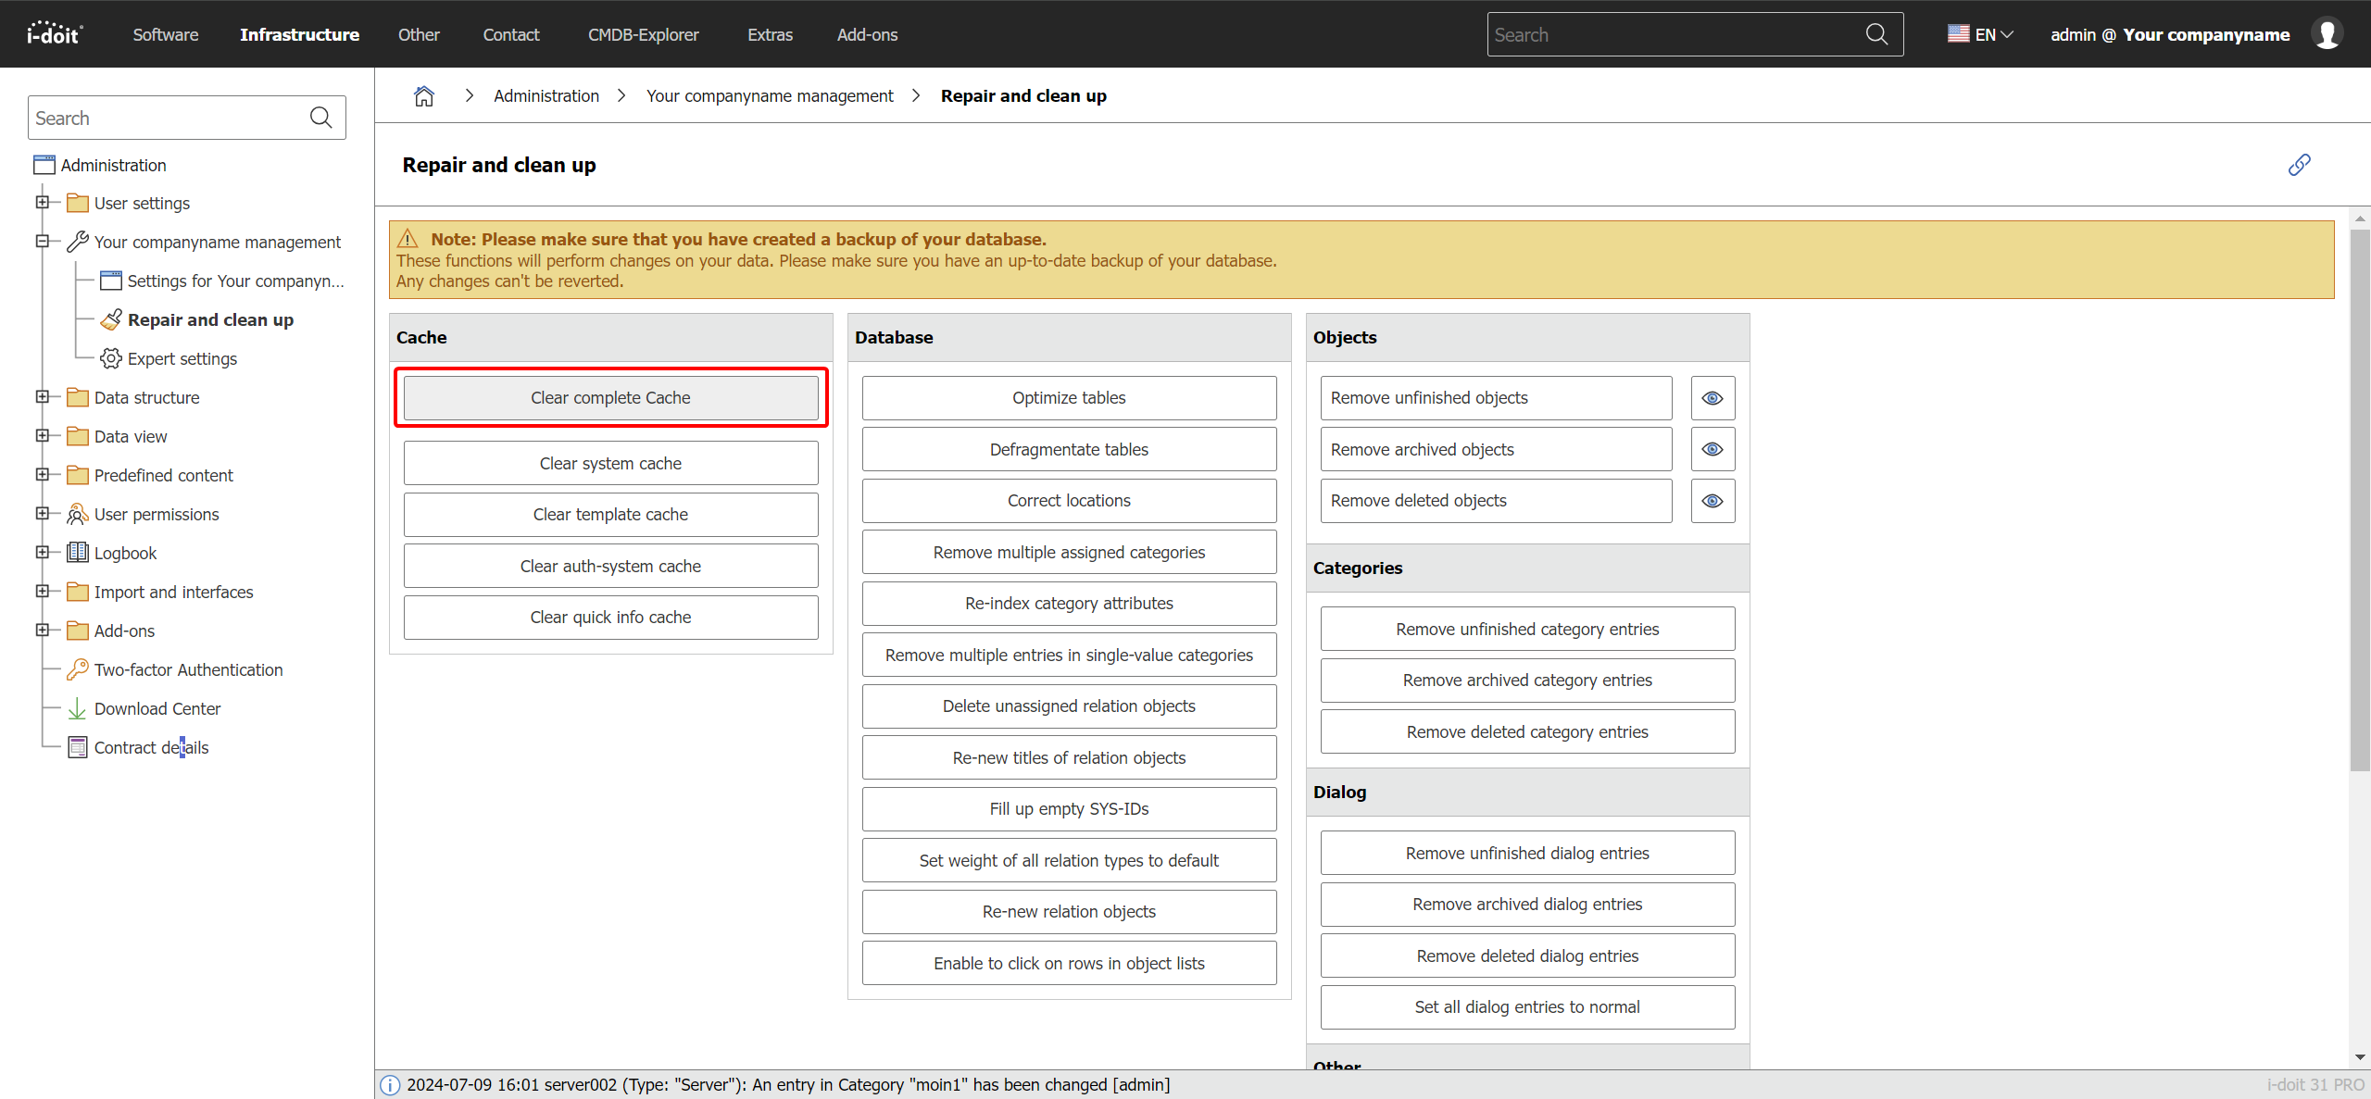Click Clear system cache button

[x=611, y=463]
